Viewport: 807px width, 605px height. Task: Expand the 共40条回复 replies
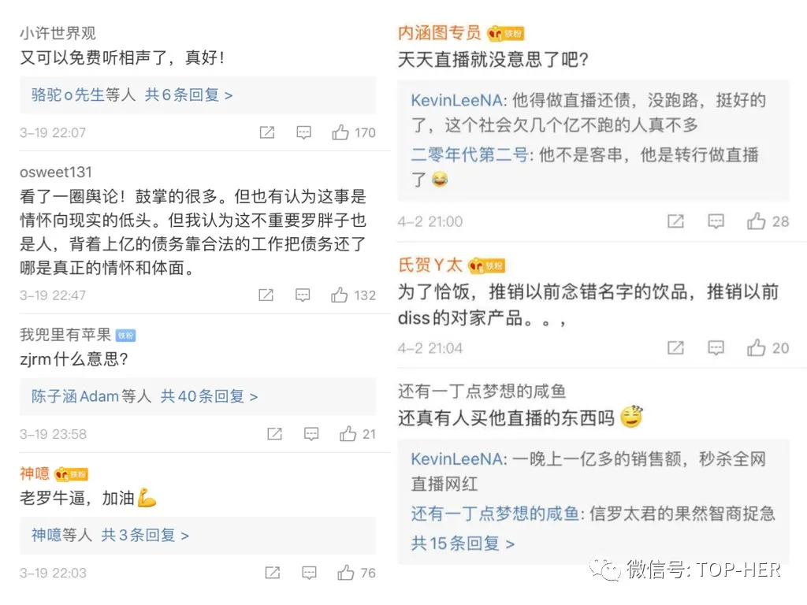pos(209,396)
